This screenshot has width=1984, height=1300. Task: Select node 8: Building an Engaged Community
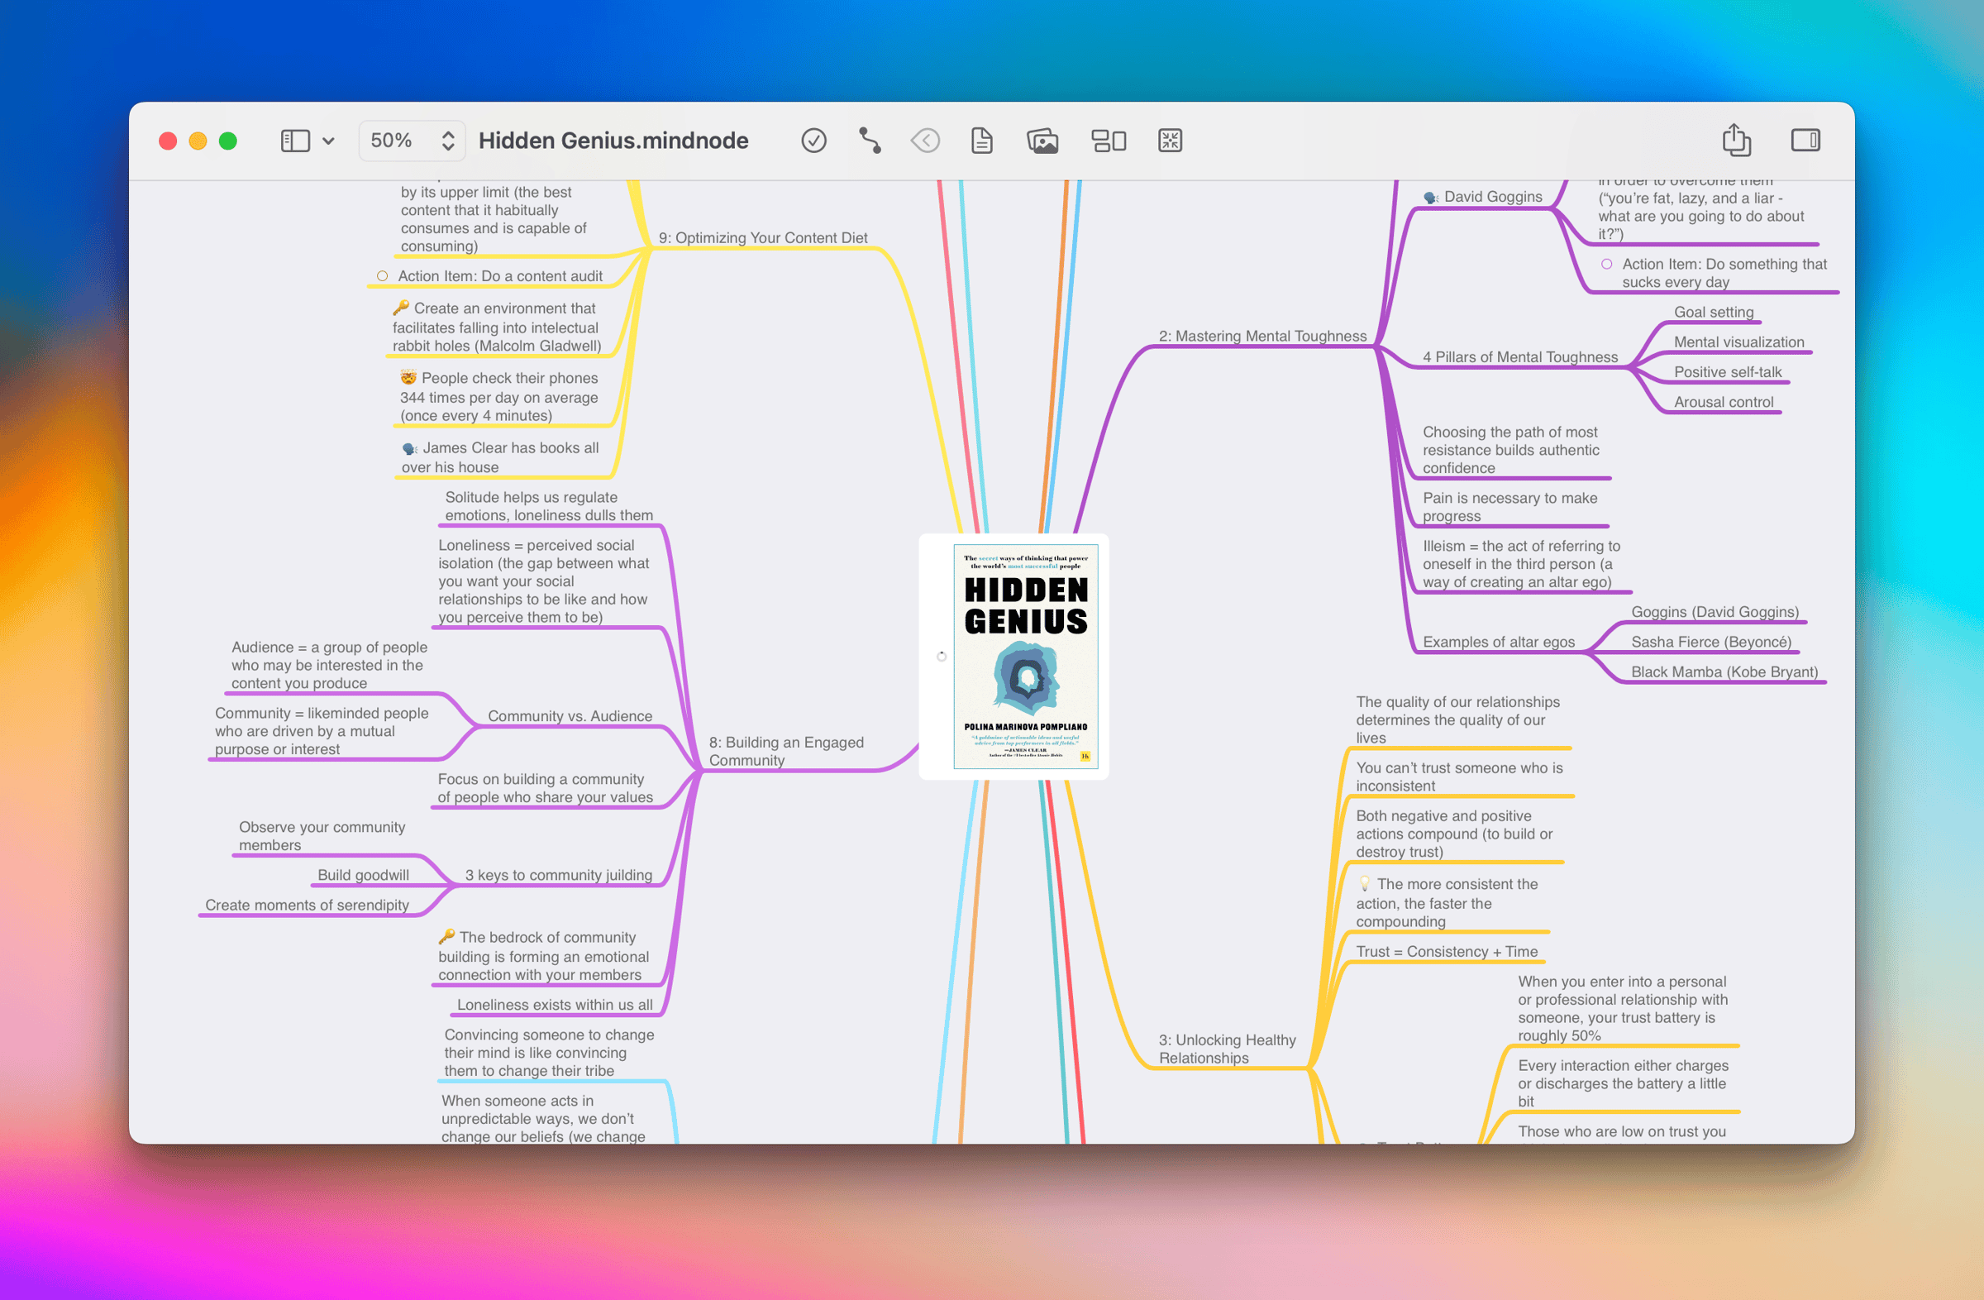click(786, 752)
